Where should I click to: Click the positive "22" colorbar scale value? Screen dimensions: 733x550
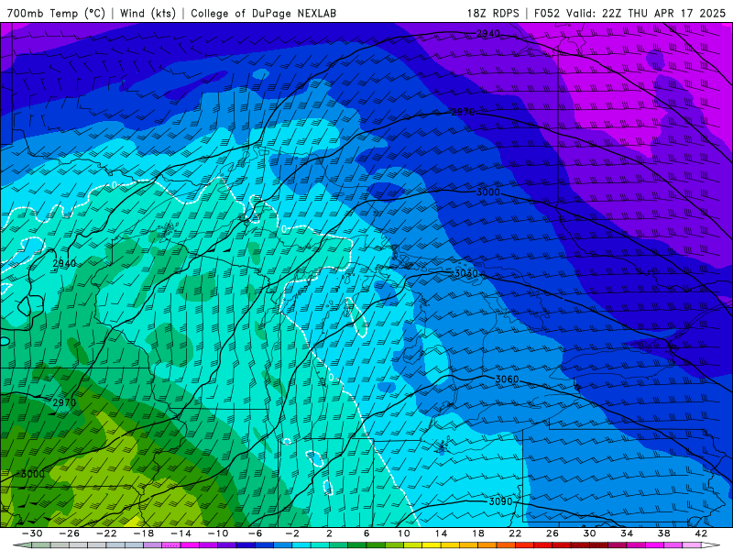point(515,533)
